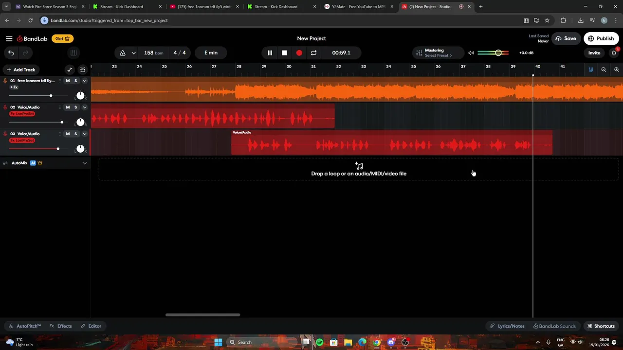The image size is (623, 350).
Task: Pause playback
Action: click(x=270, y=52)
